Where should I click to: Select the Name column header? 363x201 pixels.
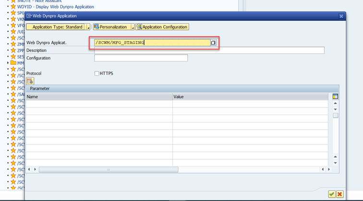click(x=99, y=97)
